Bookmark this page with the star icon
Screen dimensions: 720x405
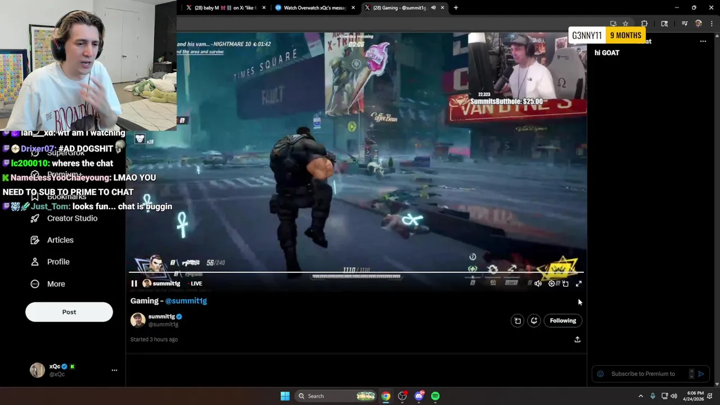pyautogui.click(x=625, y=24)
